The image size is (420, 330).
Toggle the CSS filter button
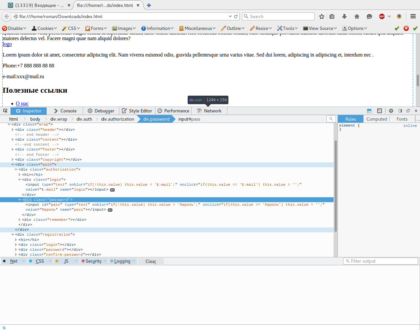(x=40, y=261)
